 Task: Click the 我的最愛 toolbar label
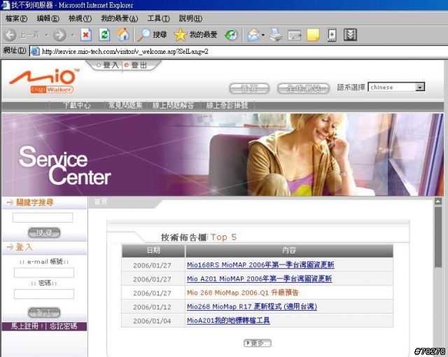(204, 35)
